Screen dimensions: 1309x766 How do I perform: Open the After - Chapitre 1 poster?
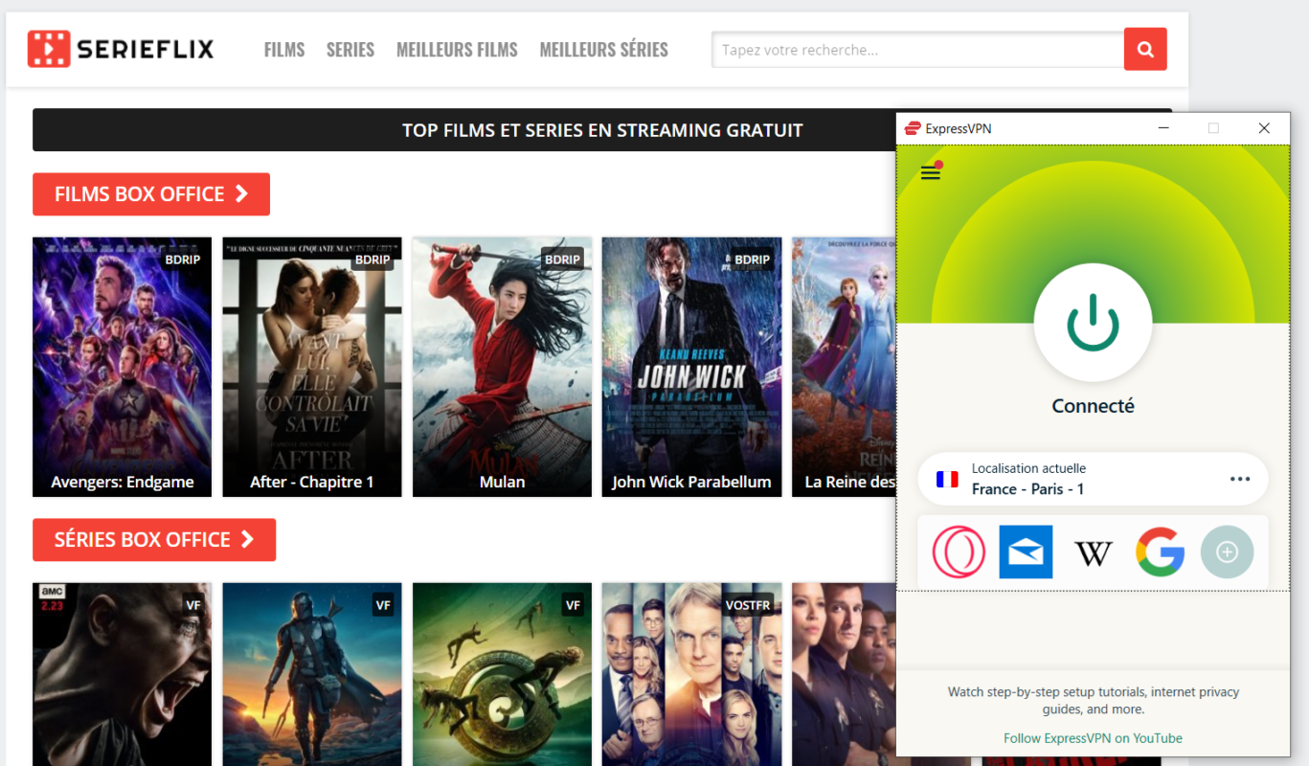click(x=312, y=367)
